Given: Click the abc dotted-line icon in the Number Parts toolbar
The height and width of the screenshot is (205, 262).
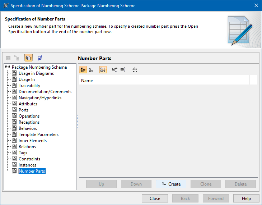Looking at the screenshot, I should [135, 70].
